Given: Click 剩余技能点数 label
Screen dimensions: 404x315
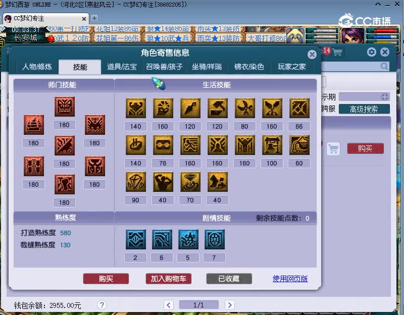Looking at the screenshot, I should coord(278,218).
